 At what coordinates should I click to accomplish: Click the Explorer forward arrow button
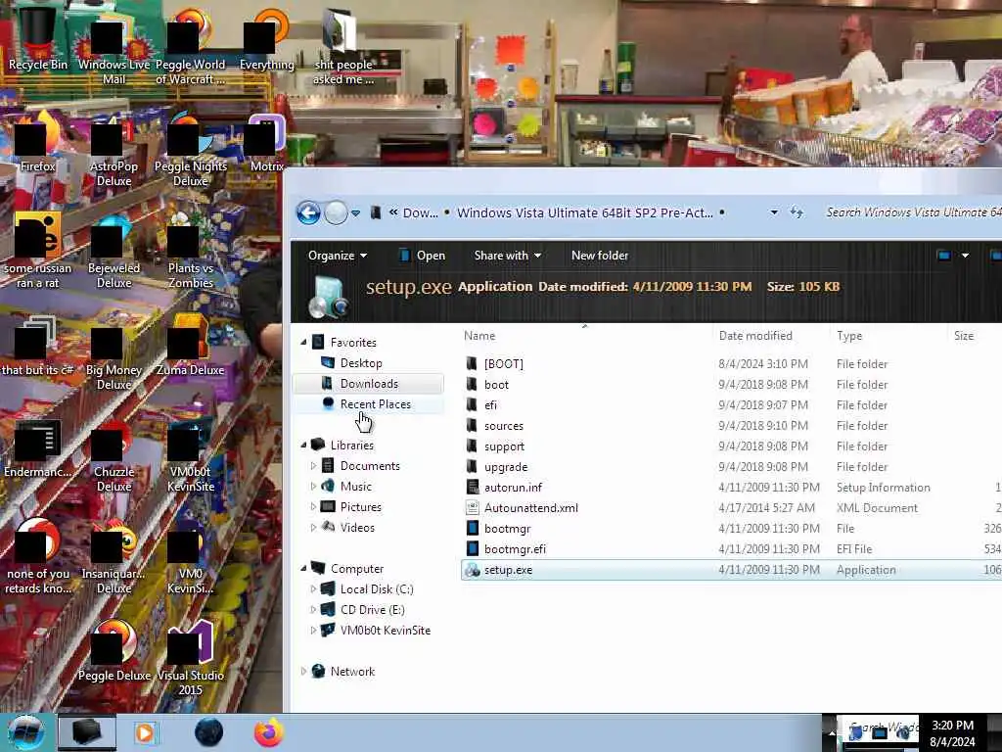pyautogui.click(x=336, y=212)
